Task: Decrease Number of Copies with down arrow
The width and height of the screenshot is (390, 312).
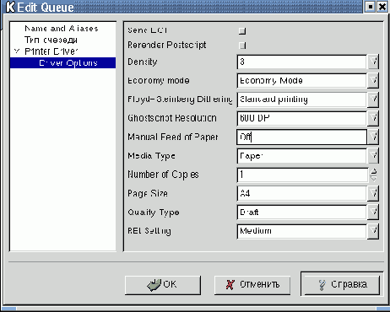Action: 373,178
